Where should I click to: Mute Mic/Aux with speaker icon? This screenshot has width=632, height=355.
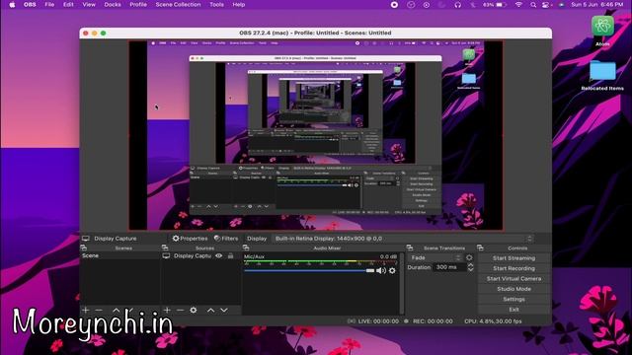coord(381,271)
